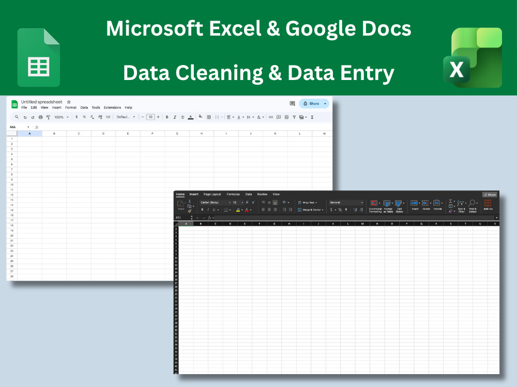Click the format painter brush in Excel
The height and width of the screenshot is (387, 517).
[190, 211]
